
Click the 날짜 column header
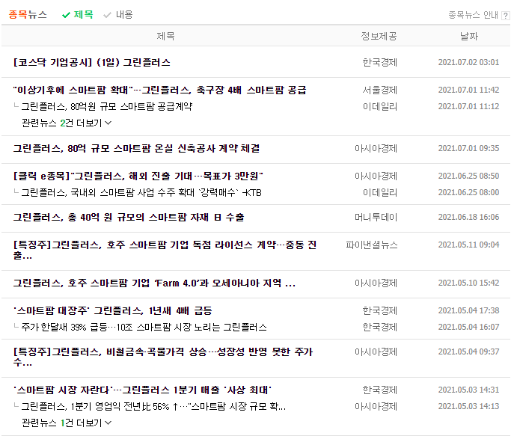tap(469, 36)
